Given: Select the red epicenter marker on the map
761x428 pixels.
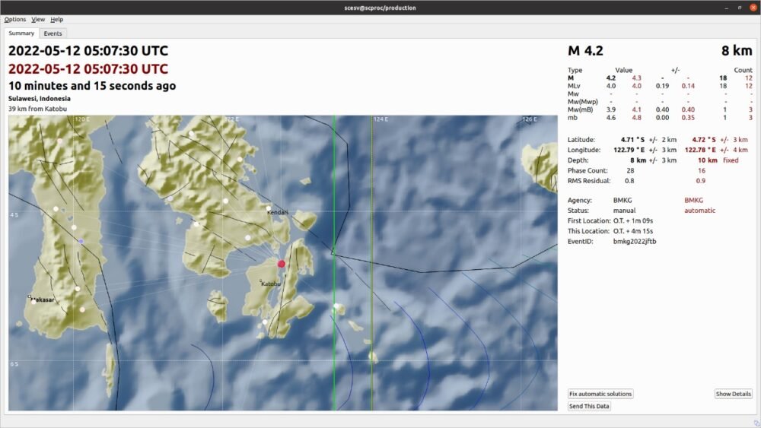Looking at the screenshot, I should click(x=281, y=264).
